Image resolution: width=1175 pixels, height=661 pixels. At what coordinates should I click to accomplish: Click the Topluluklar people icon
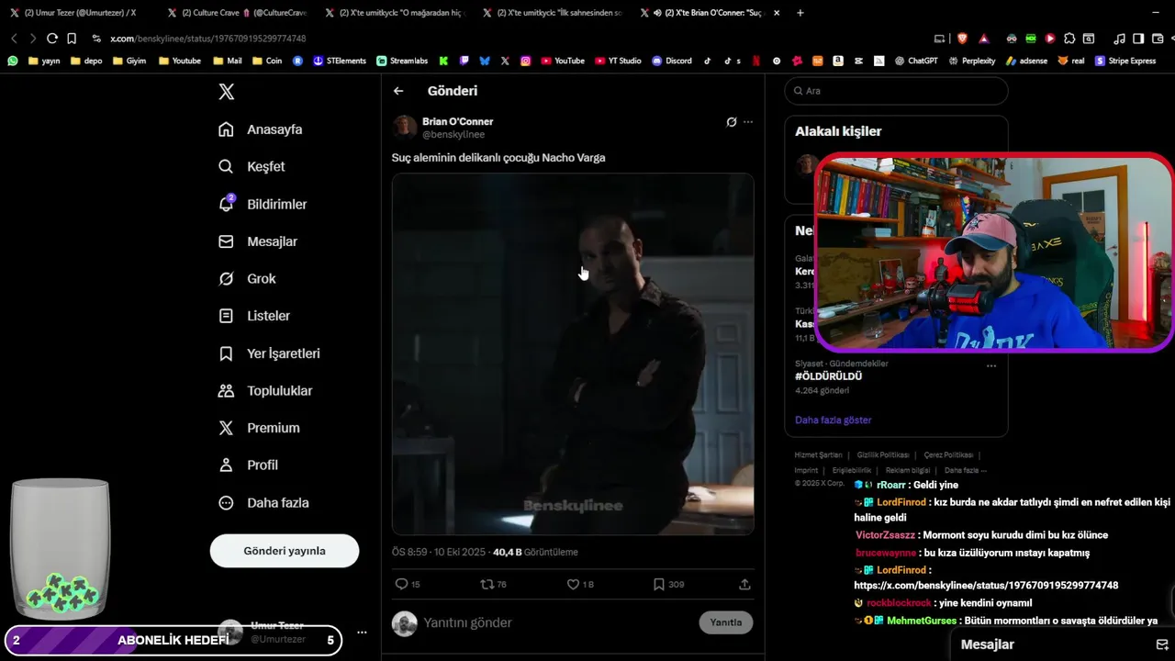pyautogui.click(x=226, y=391)
